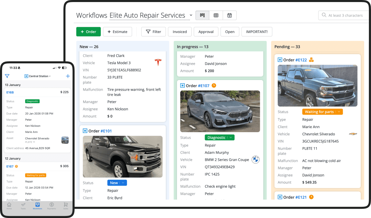371x218 pixels.
Task: Open order E168 on the mobile screen
Action: pos(10,92)
